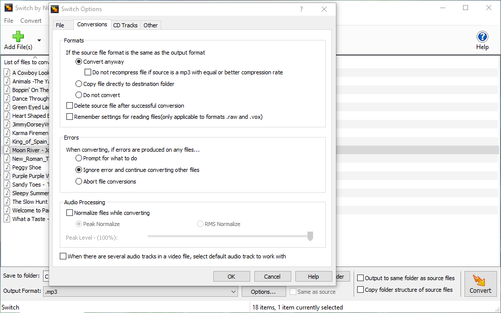Image resolution: width=501 pixels, height=313 pixels.
Task: Open Help via the blue question mark icon
Action: coord(482,36)
